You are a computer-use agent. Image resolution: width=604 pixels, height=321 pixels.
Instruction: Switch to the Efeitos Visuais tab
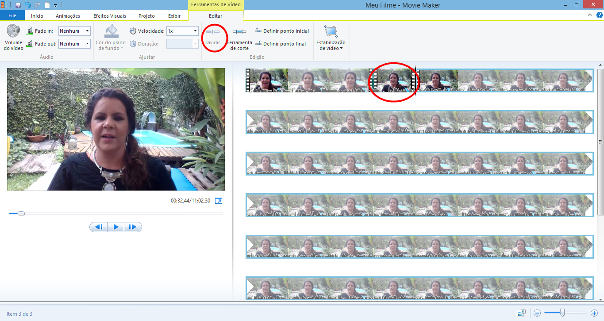[x=110, y=15]
